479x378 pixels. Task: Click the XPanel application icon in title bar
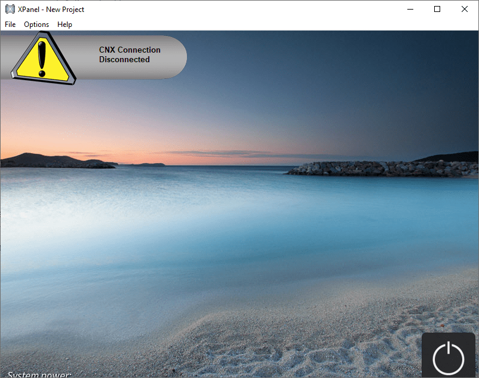(x=10, y=9)
